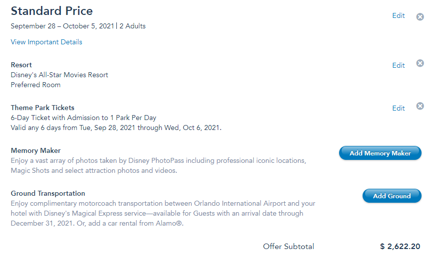Screen dimensions: 441x258
Task: Click the Standard Price heading
Action: coord(51,11)
